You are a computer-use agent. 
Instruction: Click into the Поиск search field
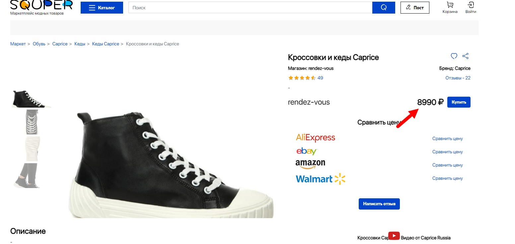tap(250, 8)
